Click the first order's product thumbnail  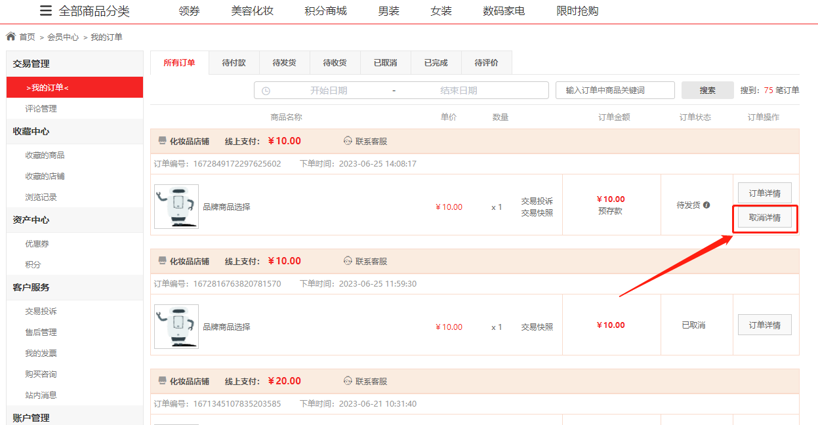click(x=176, y=207)
